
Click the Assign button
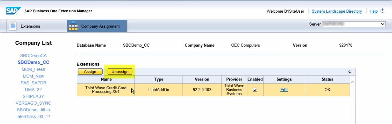pyautogui.click(x=90, y=72)
